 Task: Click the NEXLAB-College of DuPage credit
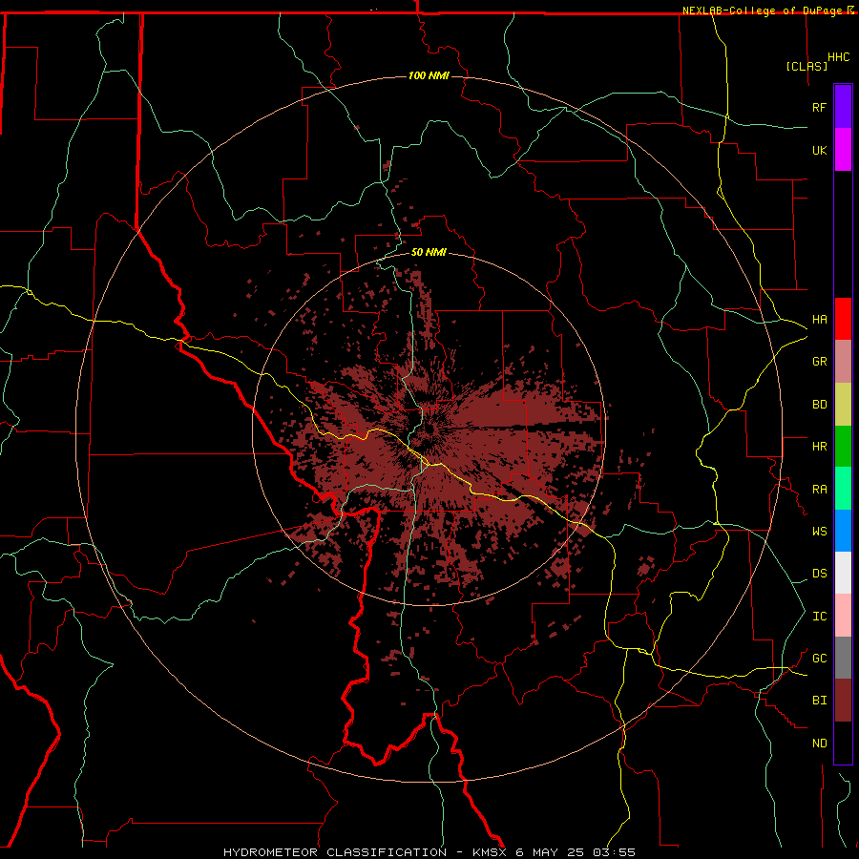tap(764, 10)
